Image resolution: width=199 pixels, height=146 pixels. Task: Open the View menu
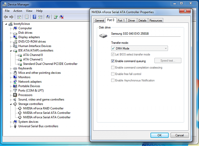click(x=29, y=11)
